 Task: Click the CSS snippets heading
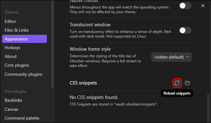(83, 83)
